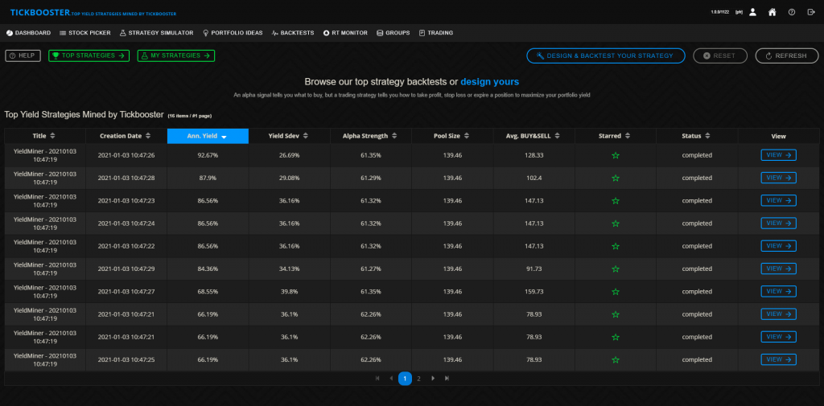Click the 2021-01-03 10:47:29 creation date
This screenshot has width=824, height=406.
126,269
